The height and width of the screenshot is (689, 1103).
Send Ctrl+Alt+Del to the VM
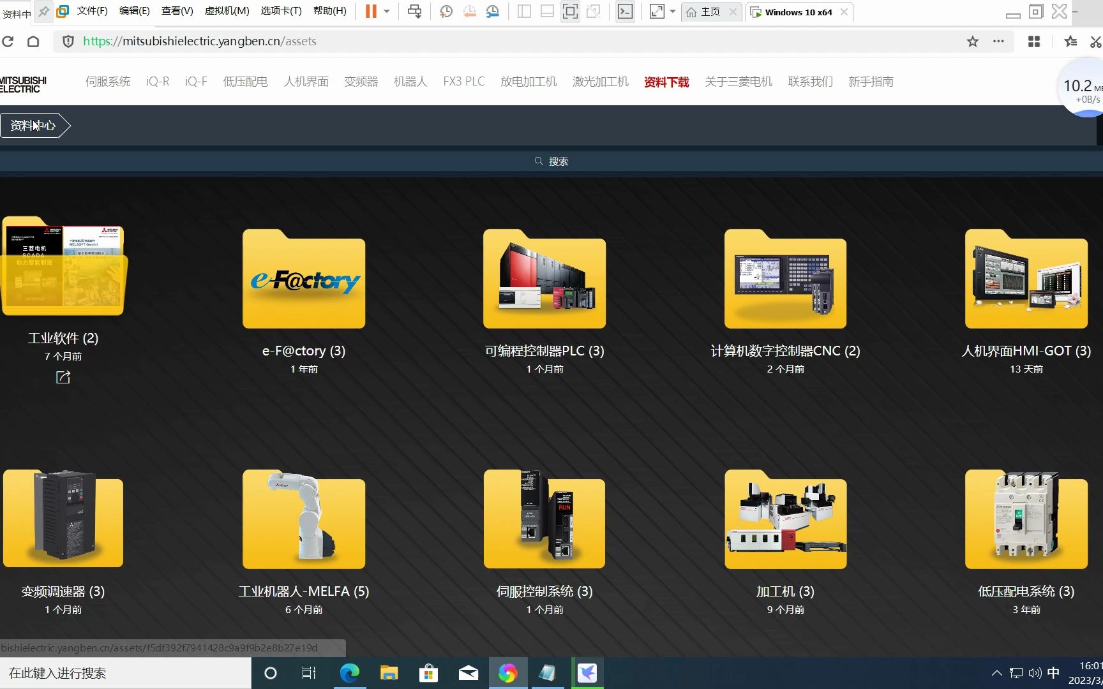point(415,11)
